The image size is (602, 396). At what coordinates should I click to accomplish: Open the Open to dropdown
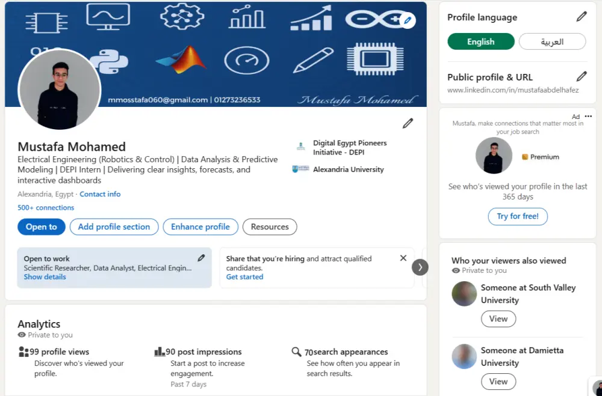[41, 227]
